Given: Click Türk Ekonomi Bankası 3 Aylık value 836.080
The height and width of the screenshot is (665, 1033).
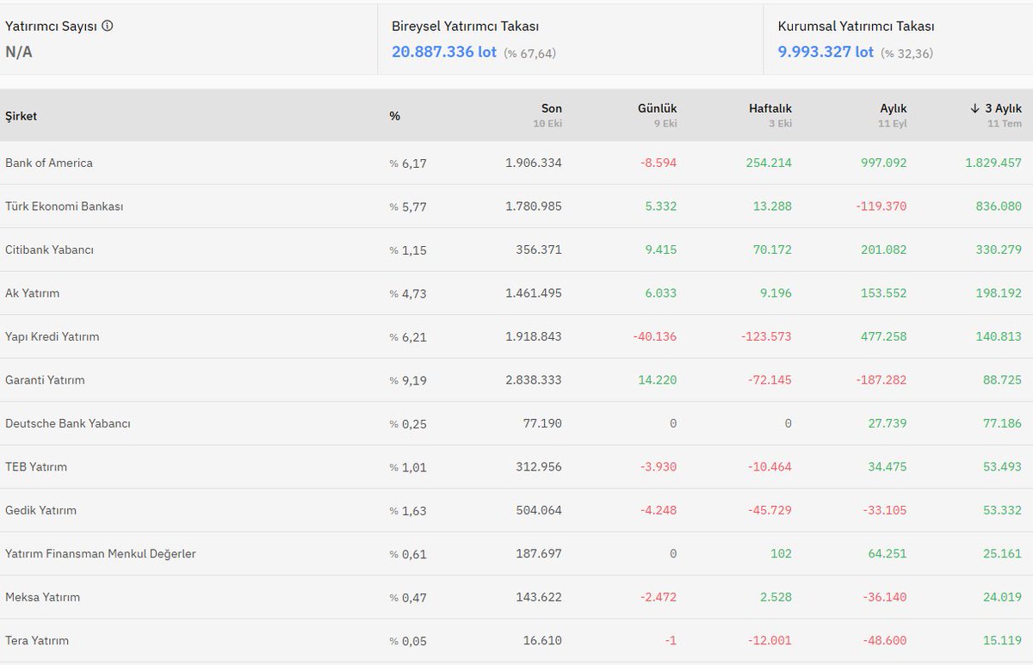Looking at the screenshot, I should (x=997, y=206).
